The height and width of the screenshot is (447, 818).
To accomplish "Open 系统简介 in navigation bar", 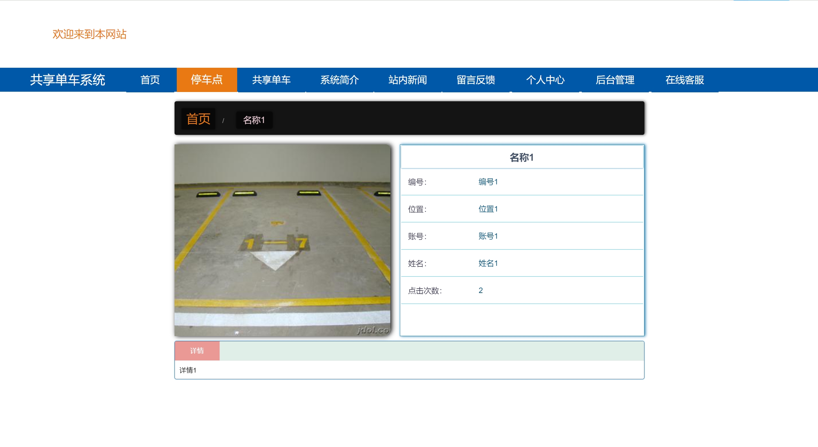I will (339, 80).
